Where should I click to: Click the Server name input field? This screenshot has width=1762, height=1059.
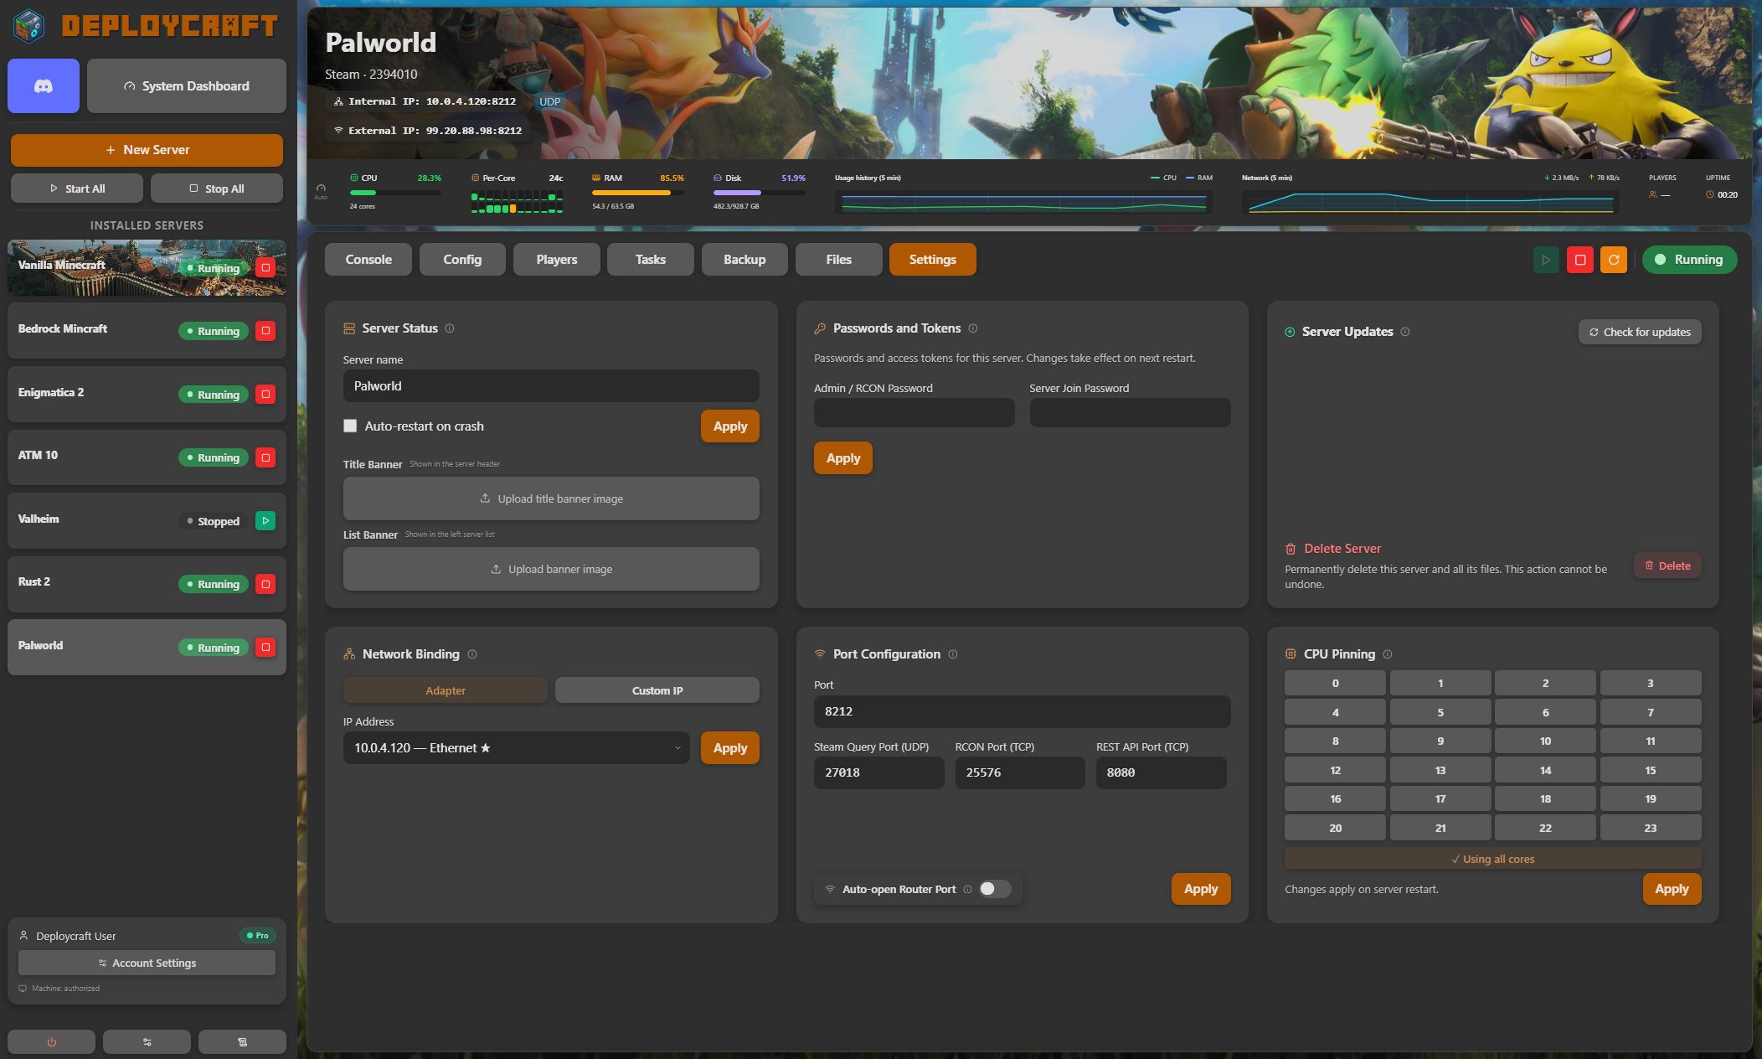(x=551, y=386)
